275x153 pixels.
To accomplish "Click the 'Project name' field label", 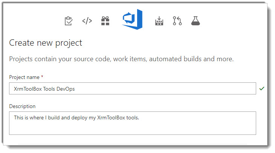I will pyautogui.click(x=24, y=77).
